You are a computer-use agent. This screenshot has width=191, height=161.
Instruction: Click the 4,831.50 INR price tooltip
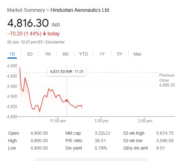pyautogui.click(x=66, y=71)
